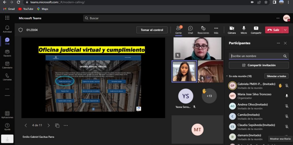The height and width of the screenshot is (145, 293).
Task: Toggle Andrea Oliva muted microphone icon
Action: click(x=287, y=106)
